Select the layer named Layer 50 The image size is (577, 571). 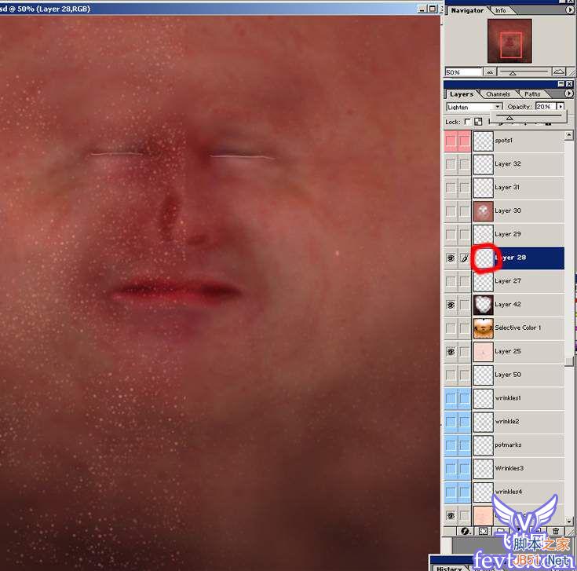pos(508,375)
